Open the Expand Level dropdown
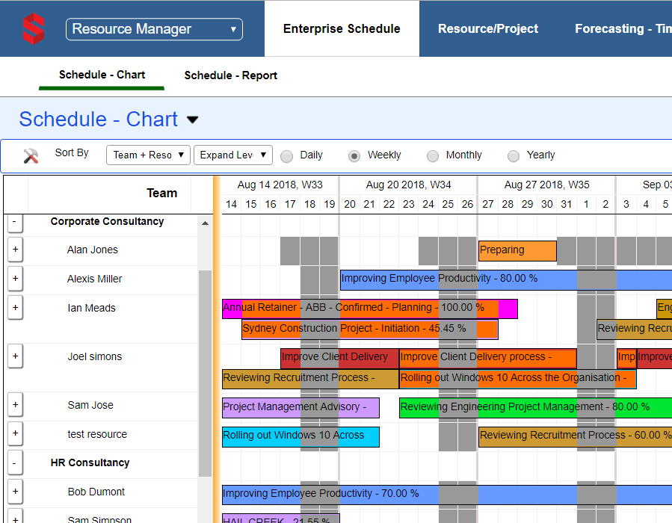The height and width of the screenshot is (523, 672). (232, 155)
